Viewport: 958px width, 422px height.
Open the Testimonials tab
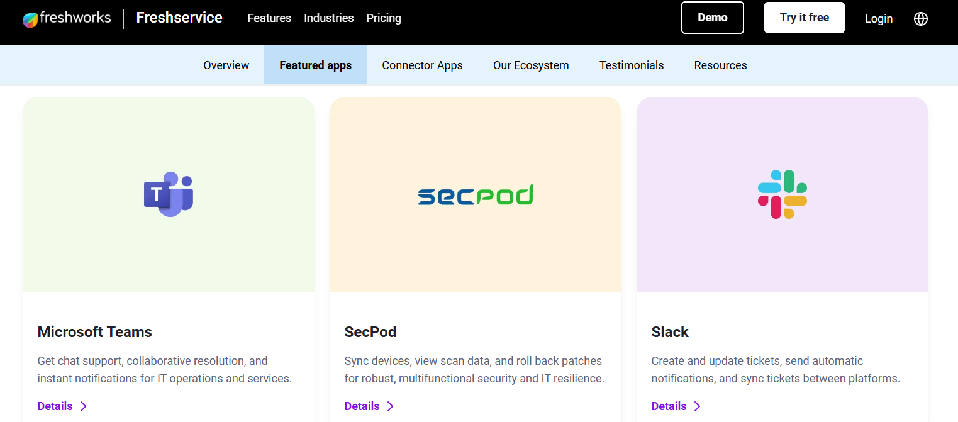tap(632, 65)
